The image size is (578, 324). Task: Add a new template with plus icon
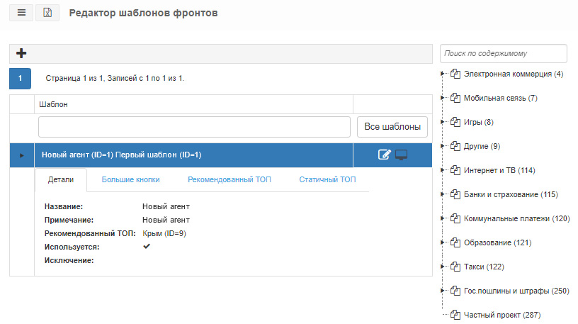(x=21, y=53)
